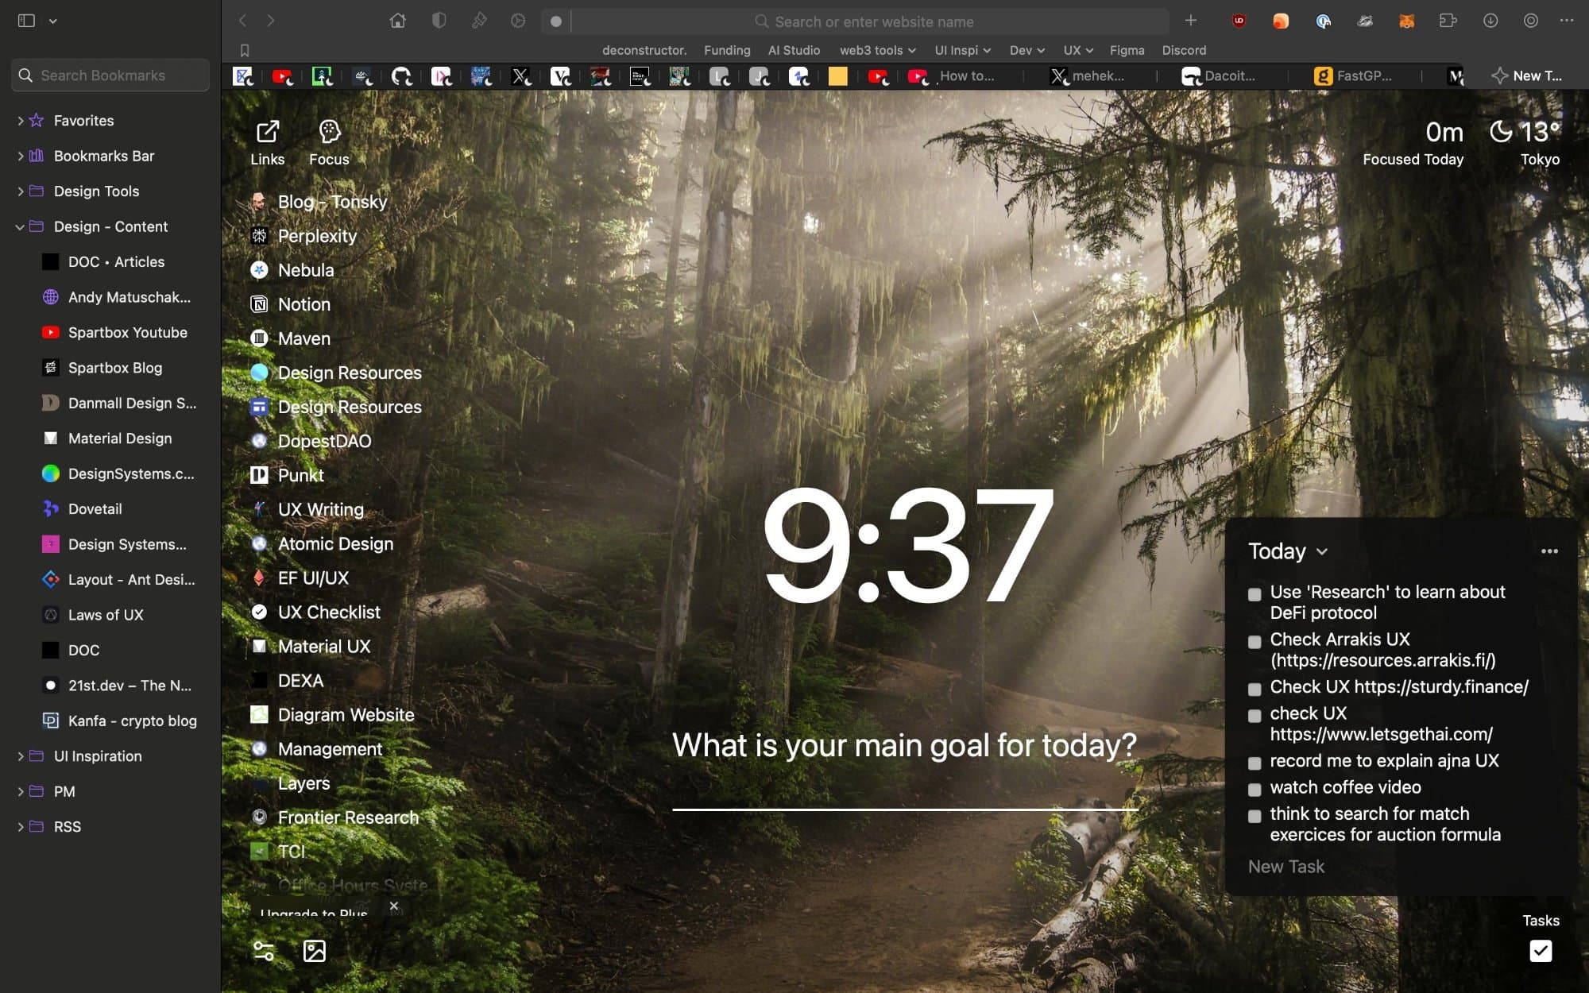Screen dimensions: 1589x993
Task: Tick 'Check UX https://sturdy.finance/' task checkbox
Action: 1255,689
